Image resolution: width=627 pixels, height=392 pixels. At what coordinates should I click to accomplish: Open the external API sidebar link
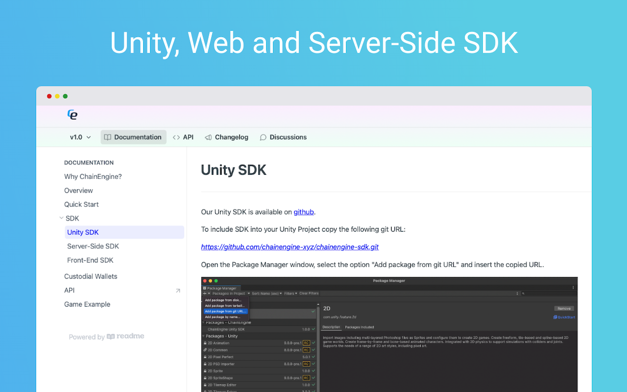pyautogui.click(x=122, y=290)
